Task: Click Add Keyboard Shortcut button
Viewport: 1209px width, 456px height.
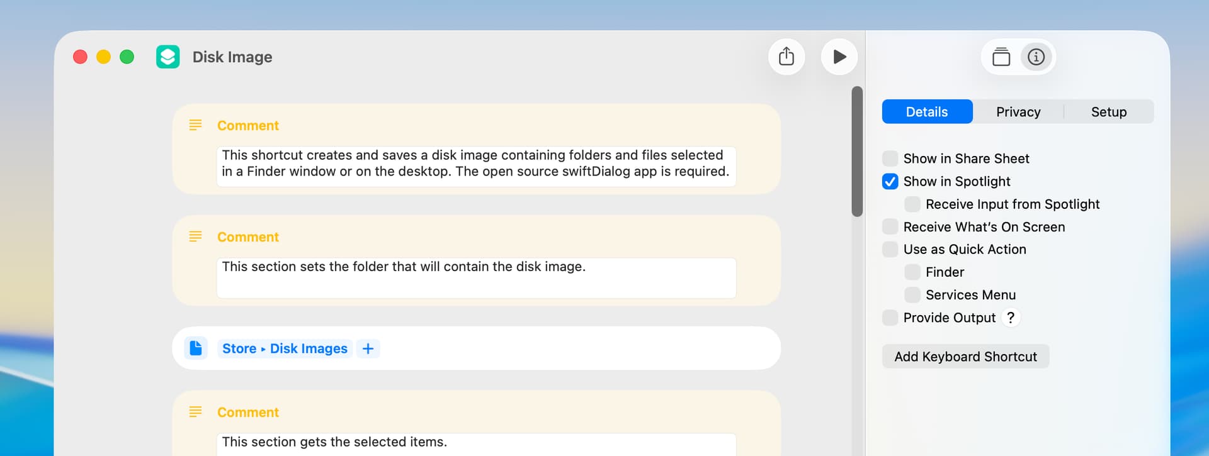Action: pos(965,357)
